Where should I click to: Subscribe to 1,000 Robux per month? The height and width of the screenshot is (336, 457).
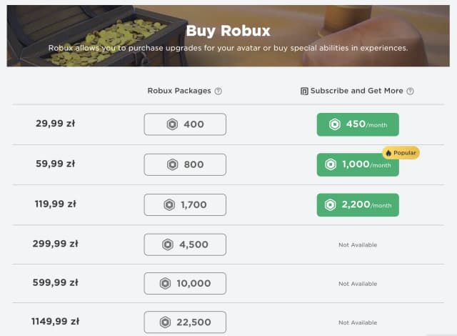pos(358,165)
